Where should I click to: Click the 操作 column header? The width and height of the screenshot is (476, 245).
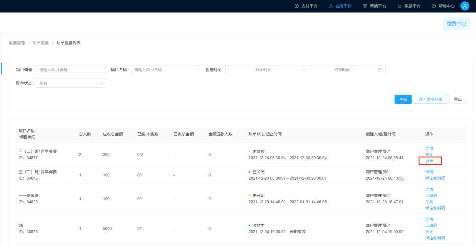point(429,134)
